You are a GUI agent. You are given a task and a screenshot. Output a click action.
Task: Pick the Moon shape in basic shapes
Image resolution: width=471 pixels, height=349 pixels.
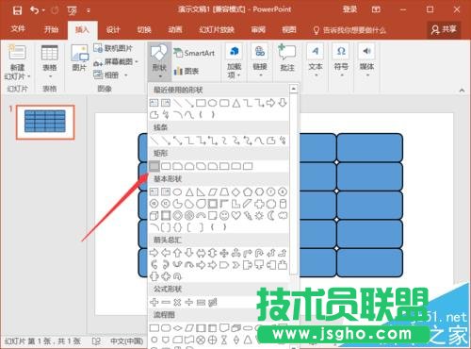[271, 216]
